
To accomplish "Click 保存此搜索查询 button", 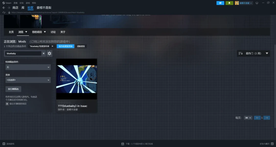I will tap(65, 46).
